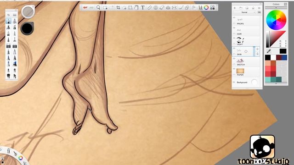Lock the SKIN layer with the lock icon
294x165 pixels.
pos(258,54)
